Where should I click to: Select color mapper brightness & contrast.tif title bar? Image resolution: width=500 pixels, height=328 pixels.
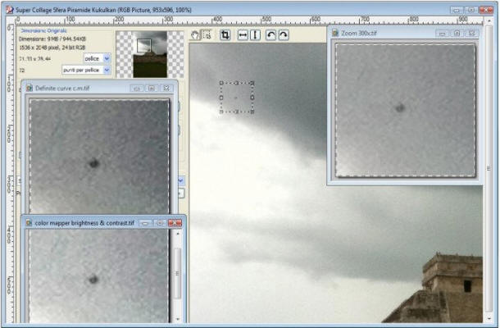82,222
